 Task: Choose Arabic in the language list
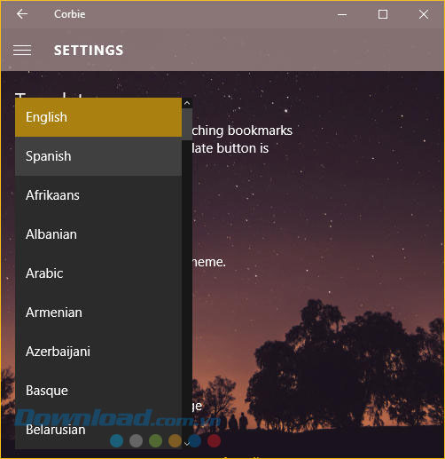98,273
